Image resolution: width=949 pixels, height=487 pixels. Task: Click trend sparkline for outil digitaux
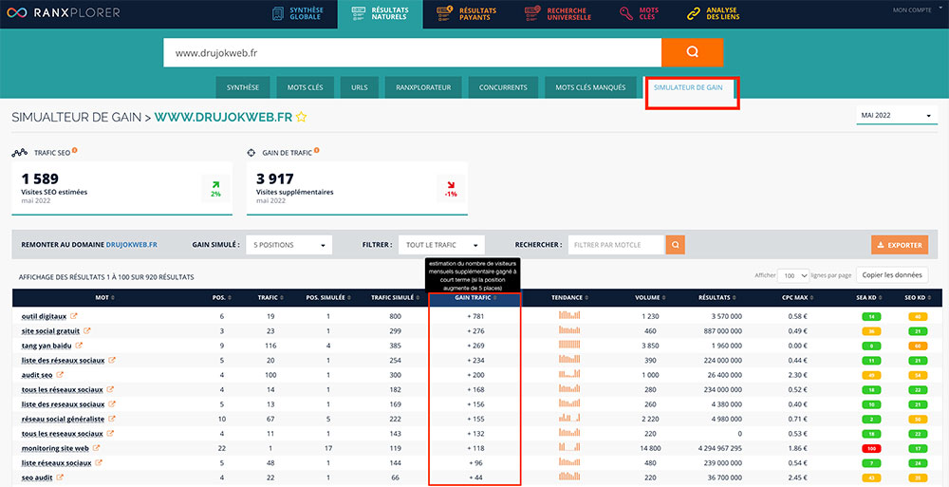568,315
